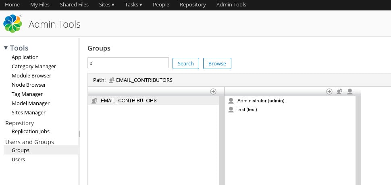
Task: Click the add user icon in the second column
Action: [350, 91]
